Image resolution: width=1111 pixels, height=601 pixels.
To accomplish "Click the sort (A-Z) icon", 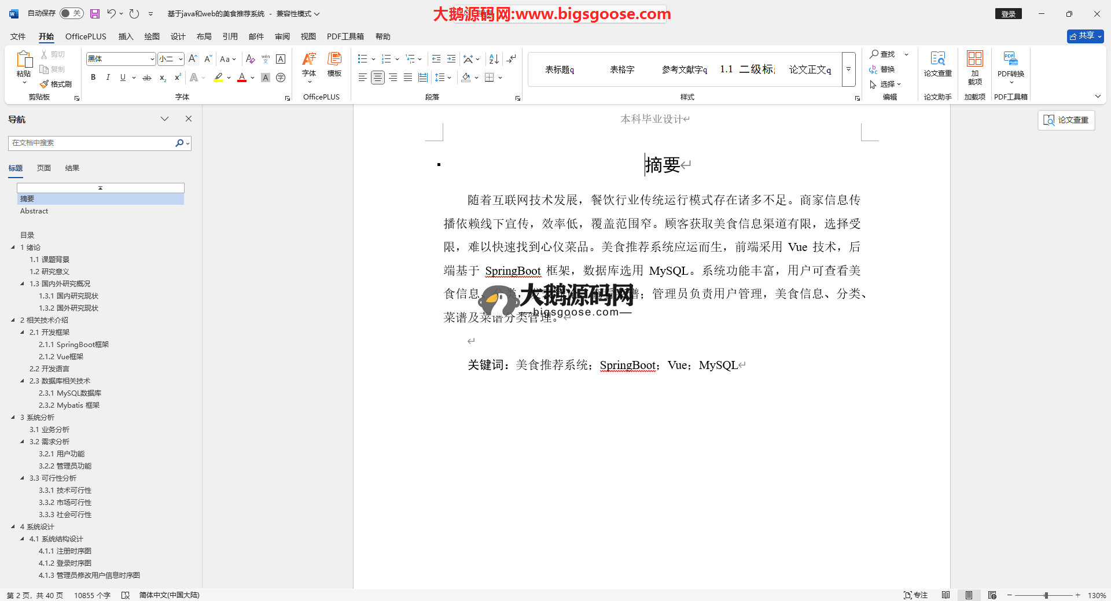I will click(494, 59).
